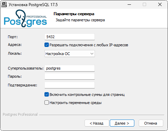This screenshot has width=168, height=131.
Task: Click the Postgres Professional elephant logo
Action: pos(25,19)
